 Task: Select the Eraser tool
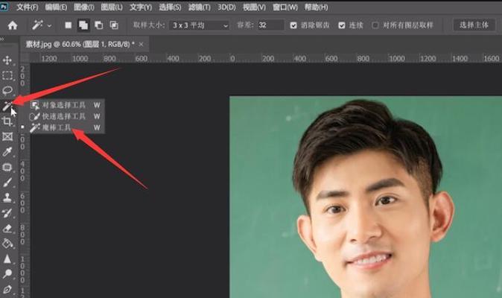[x=7, y=228]
